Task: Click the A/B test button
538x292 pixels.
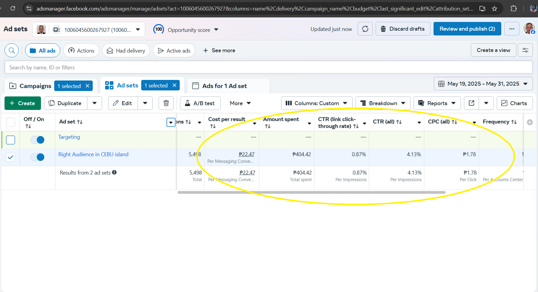Action: tap(200, 103)
